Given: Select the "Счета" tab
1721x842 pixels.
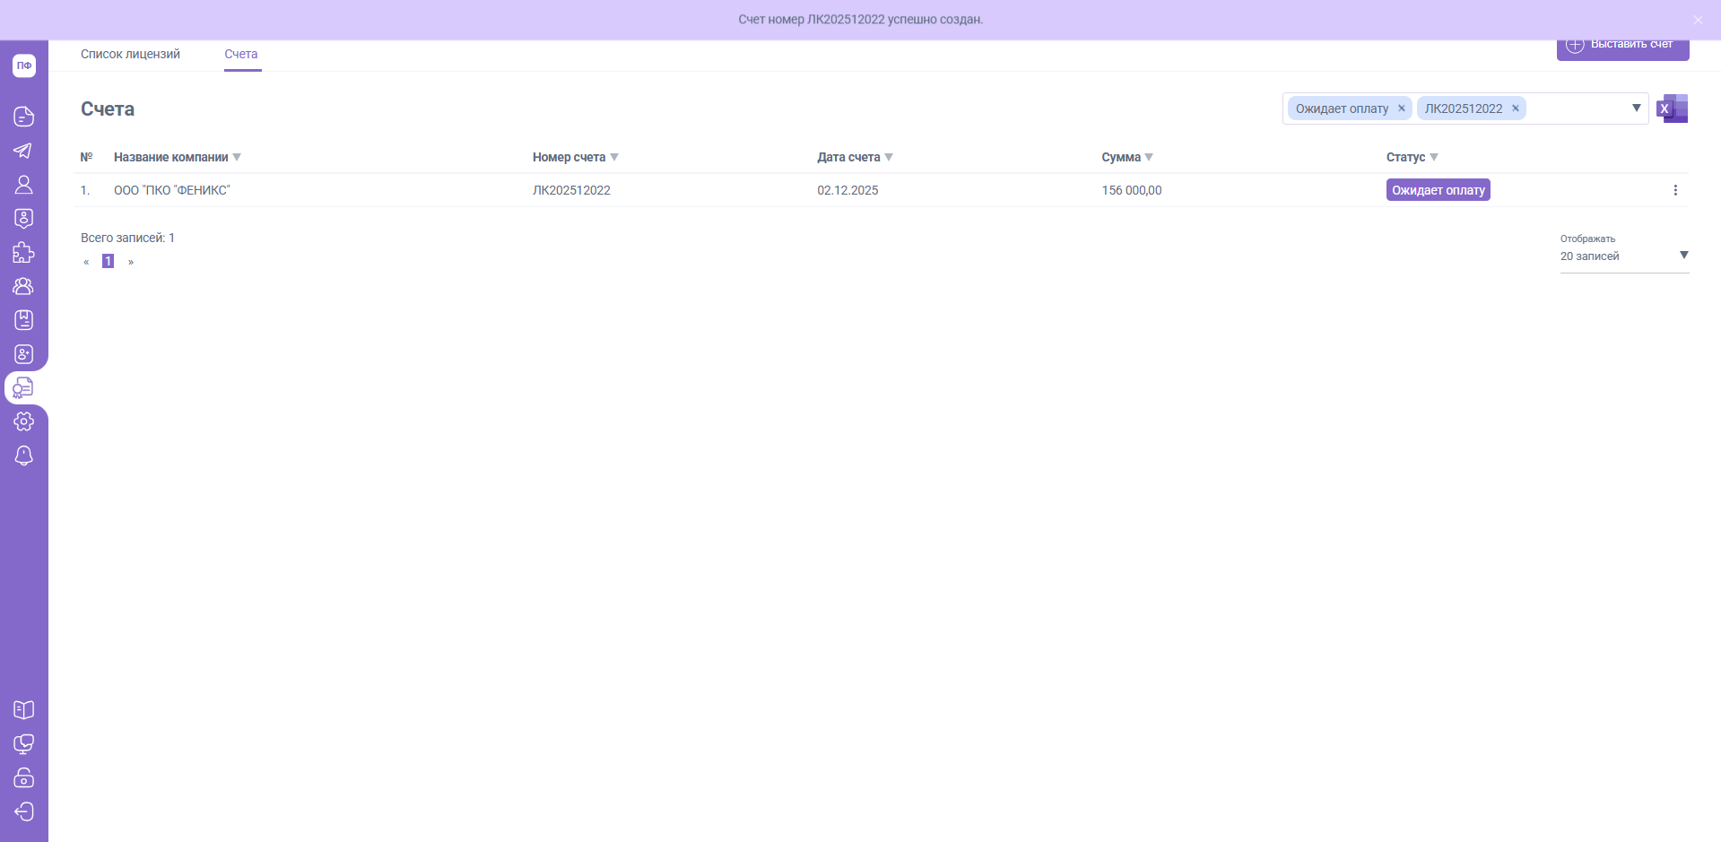Looking at the screenshot, I should coord(241,55).
